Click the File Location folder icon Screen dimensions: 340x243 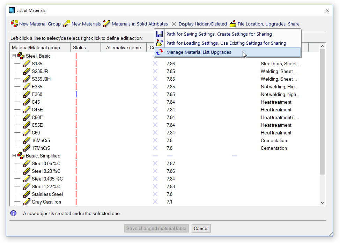click(x=233, y=24)
